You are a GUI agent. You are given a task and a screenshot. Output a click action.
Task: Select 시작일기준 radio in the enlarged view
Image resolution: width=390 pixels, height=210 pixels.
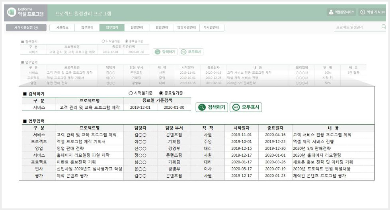[131, 93]
